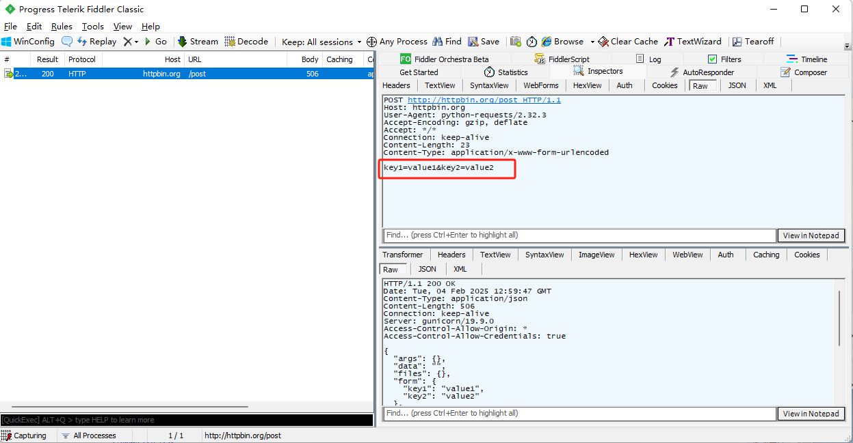Click the QuickExec command box
The height and width of the screenshot is (443, 853).
(187, 420)
